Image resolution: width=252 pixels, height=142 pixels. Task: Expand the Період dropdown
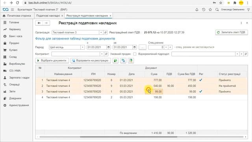(x=82, y=47)
